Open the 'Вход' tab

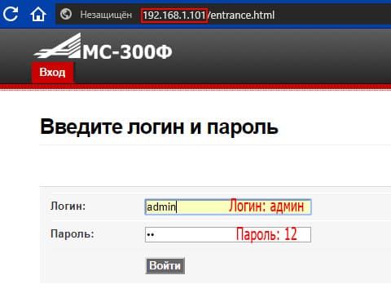pyautogui.click(x=52, y=73)
